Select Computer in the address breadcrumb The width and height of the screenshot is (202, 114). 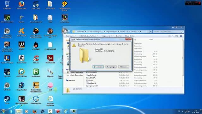click(x=81, y=32)
